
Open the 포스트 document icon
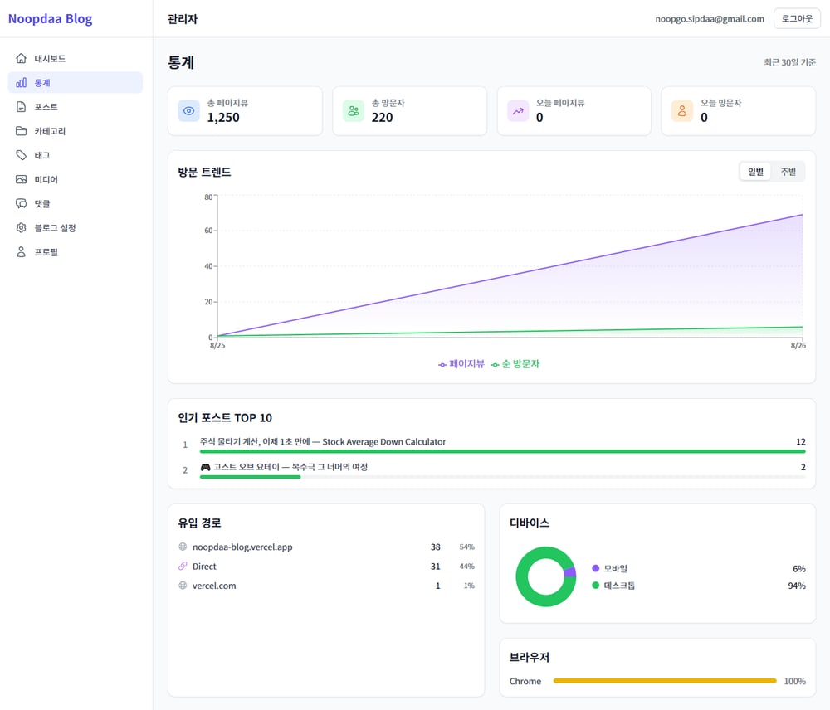[x=22, y=107]
